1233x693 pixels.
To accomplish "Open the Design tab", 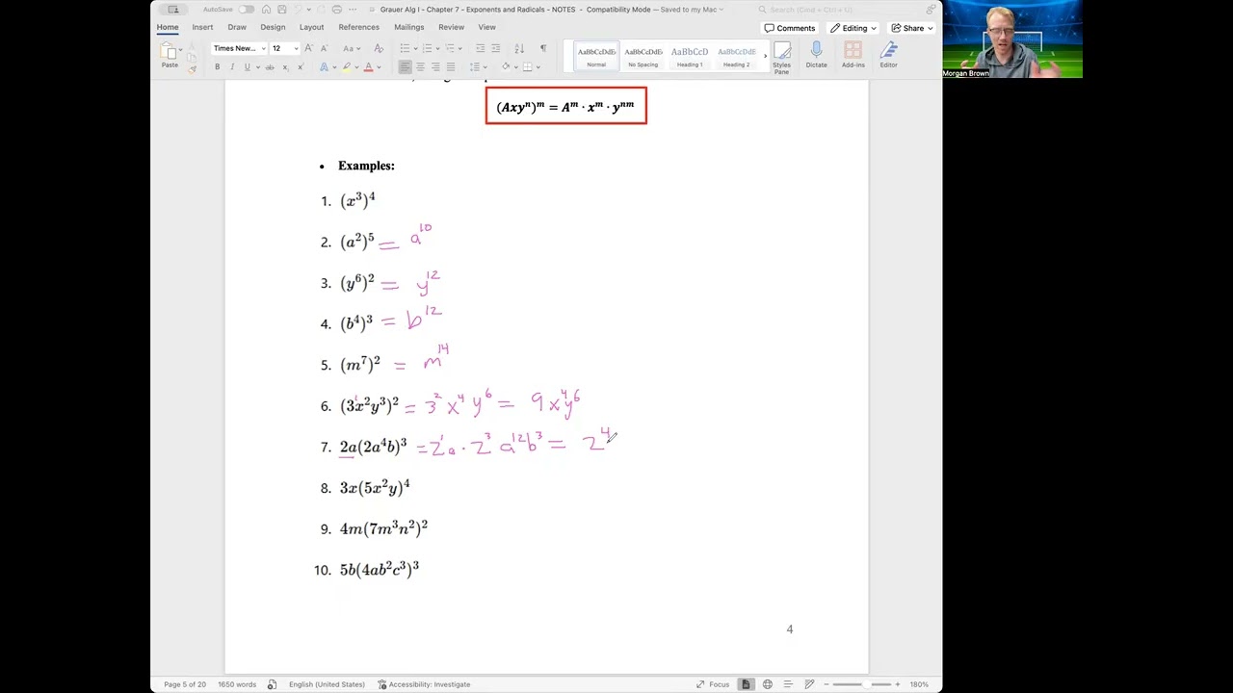I will tap(273, 27).
